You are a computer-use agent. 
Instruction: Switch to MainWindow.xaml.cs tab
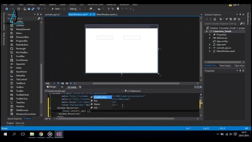tap(107, 15)
